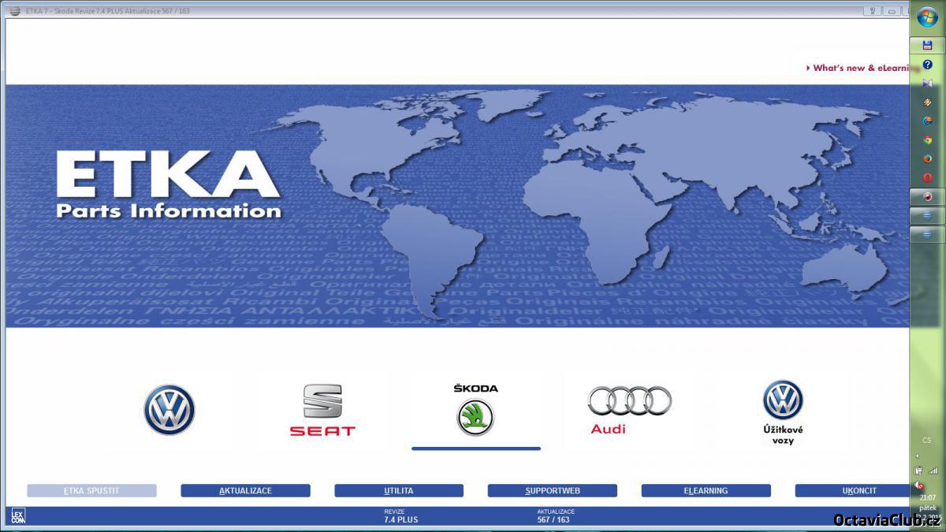Viewport: 946px width, 532px height.
Task: Click the ELEARNING button
Action: tap(706, 490)
